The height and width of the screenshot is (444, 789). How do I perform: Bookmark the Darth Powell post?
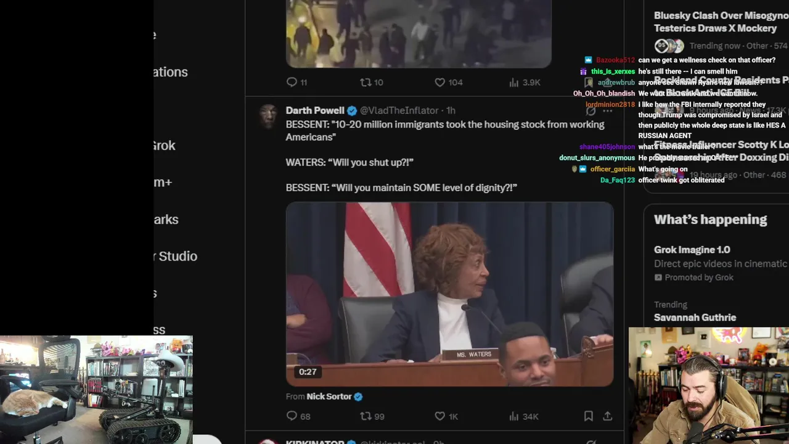click(x=589, y=416)
